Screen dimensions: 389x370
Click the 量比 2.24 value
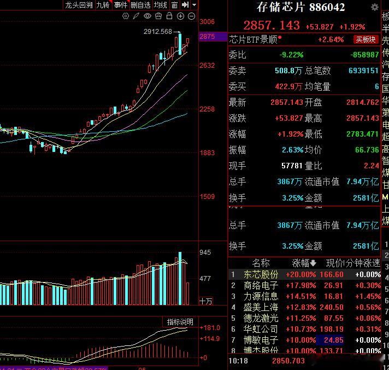[372, 166]
